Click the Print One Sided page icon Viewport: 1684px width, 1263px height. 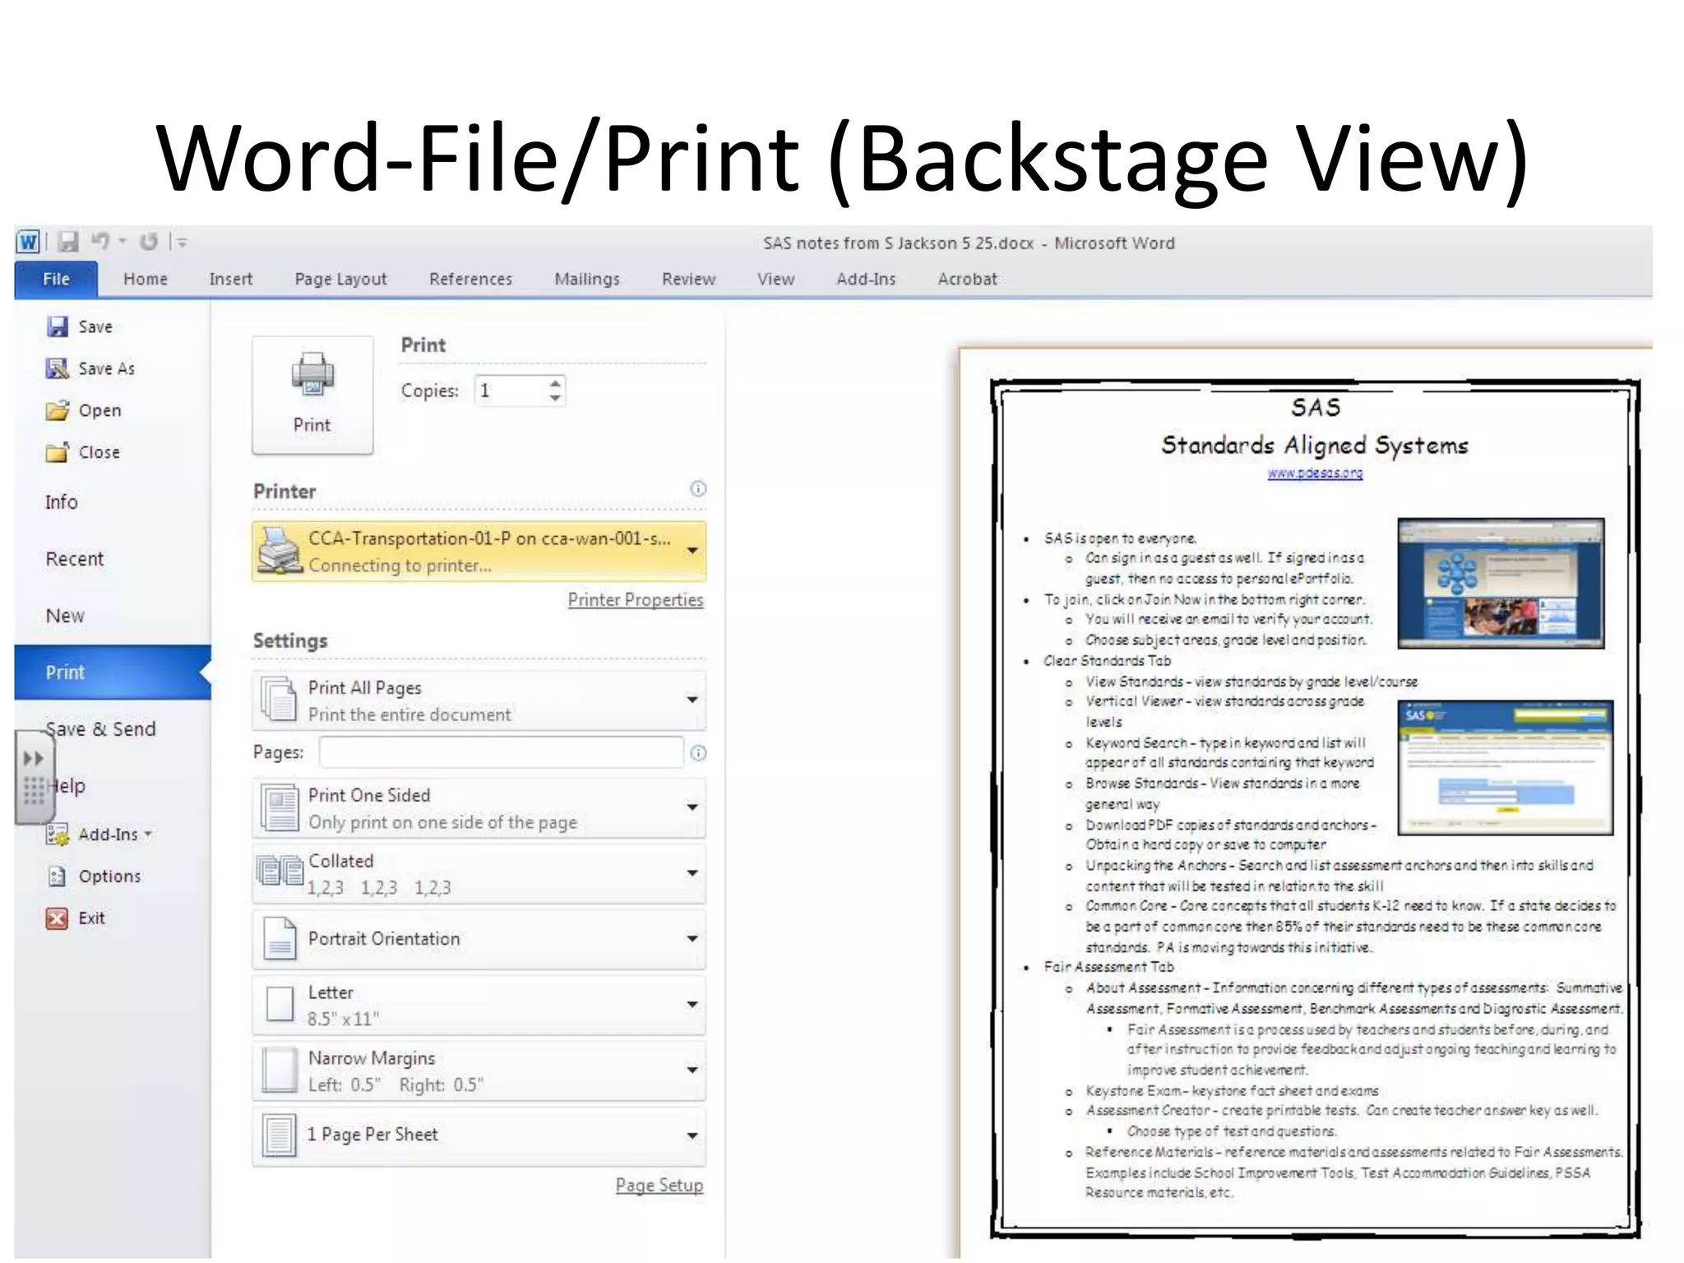click(280, 807)
